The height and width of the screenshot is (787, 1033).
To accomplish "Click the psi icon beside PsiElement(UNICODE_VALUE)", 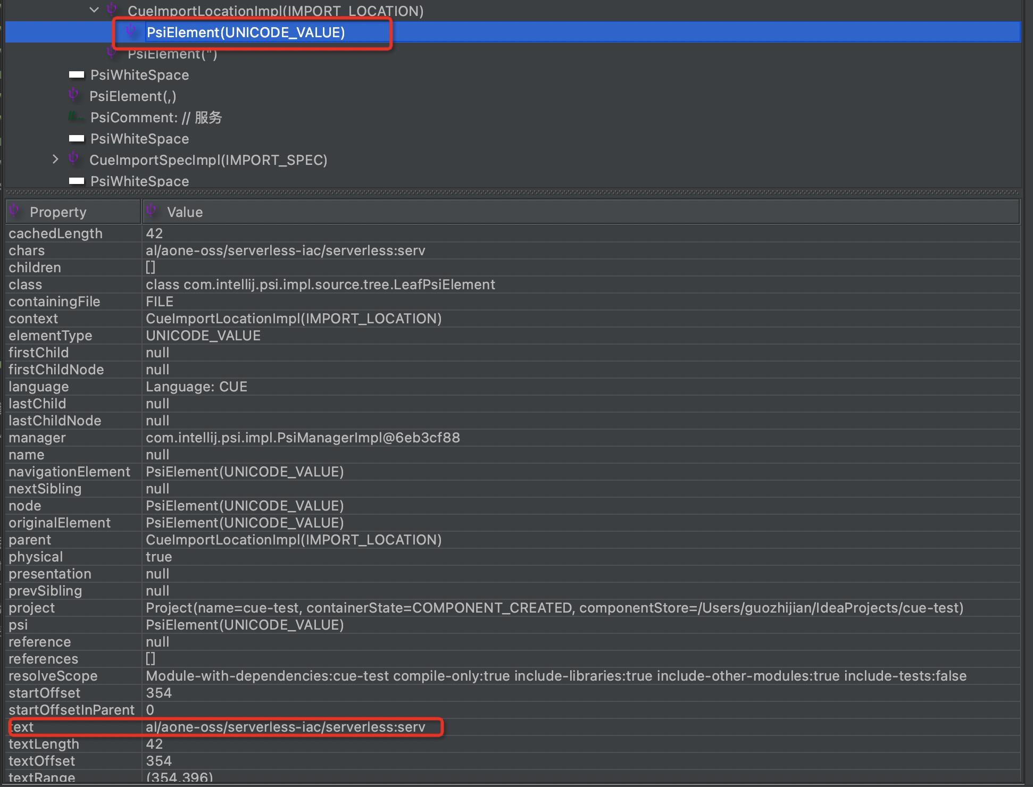I will [x=131, y=32].
